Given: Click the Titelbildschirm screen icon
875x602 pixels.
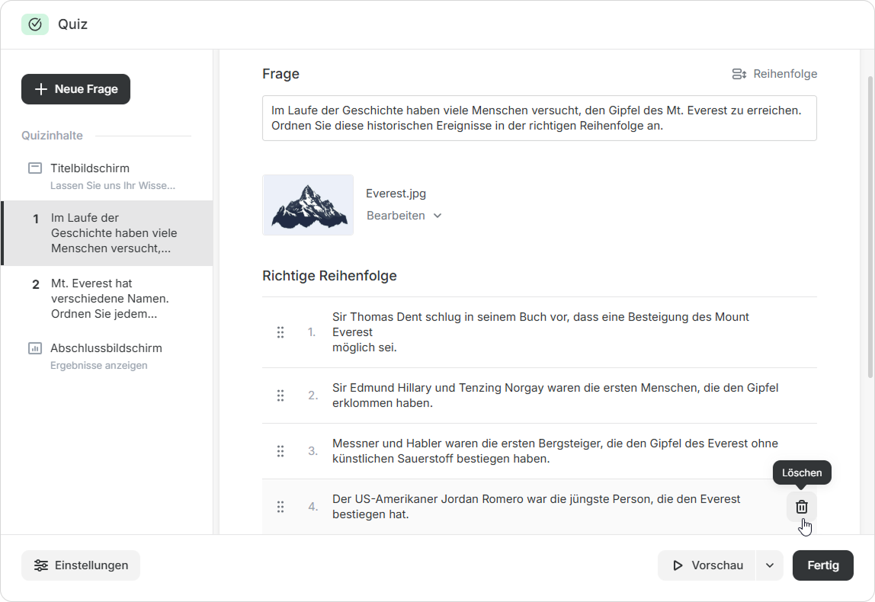Looking at the screenshot, I should [x=35, y=168].
